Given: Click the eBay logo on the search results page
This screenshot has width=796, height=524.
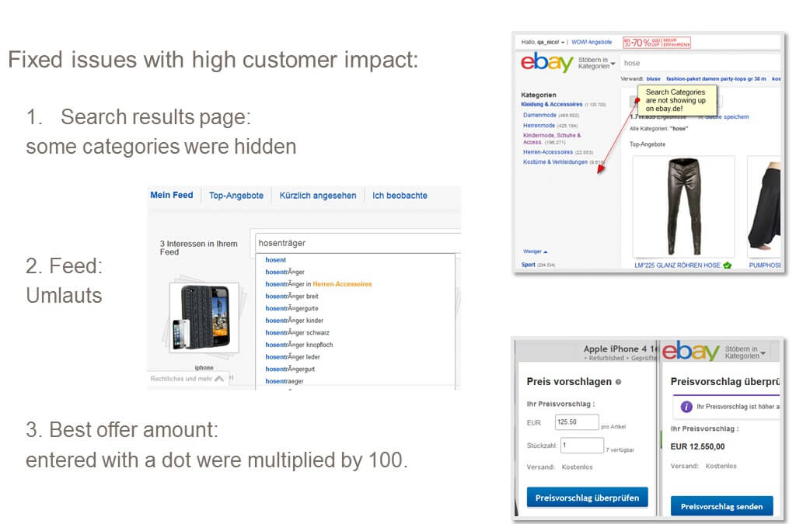Looking at the screenshot, I should click(546, 64).
